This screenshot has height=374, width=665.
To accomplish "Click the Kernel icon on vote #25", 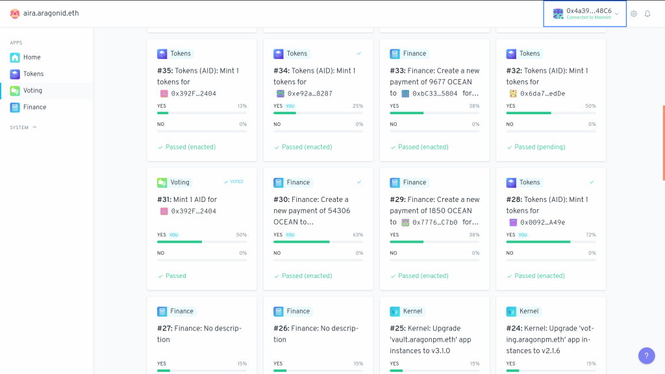I will point(395,312).
